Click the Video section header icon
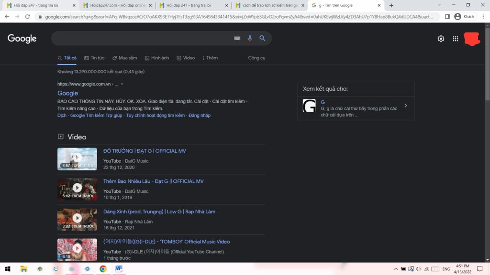490x275 pixels. pyautogui.click(x=61, y=137)
